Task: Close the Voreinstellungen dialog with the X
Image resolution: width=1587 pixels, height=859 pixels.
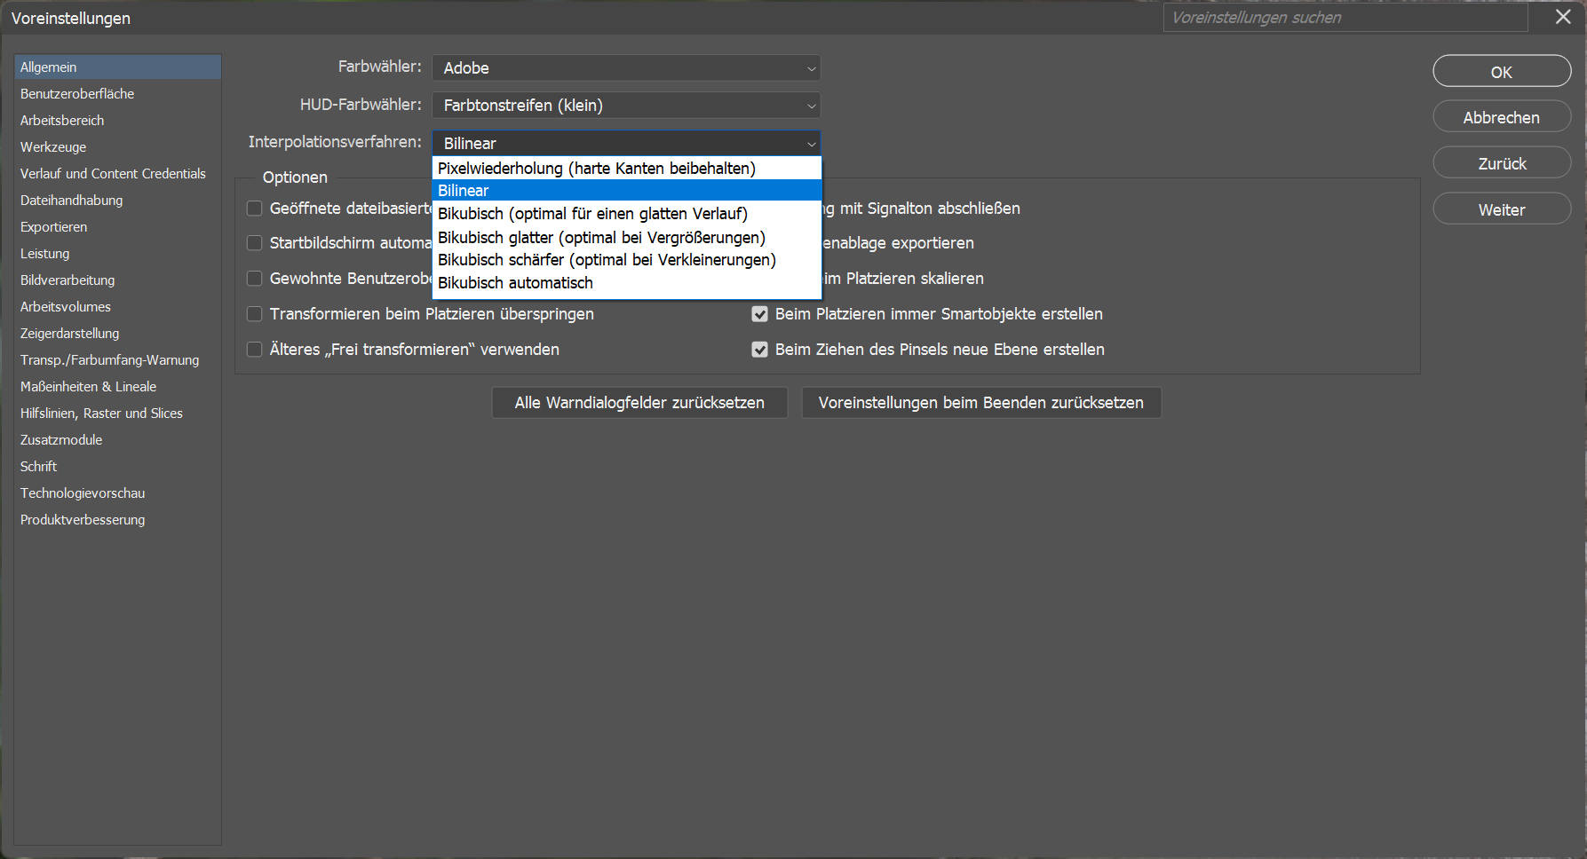Action: point(1563,17)
